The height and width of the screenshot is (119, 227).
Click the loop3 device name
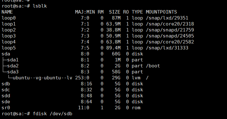click(8, 36)
